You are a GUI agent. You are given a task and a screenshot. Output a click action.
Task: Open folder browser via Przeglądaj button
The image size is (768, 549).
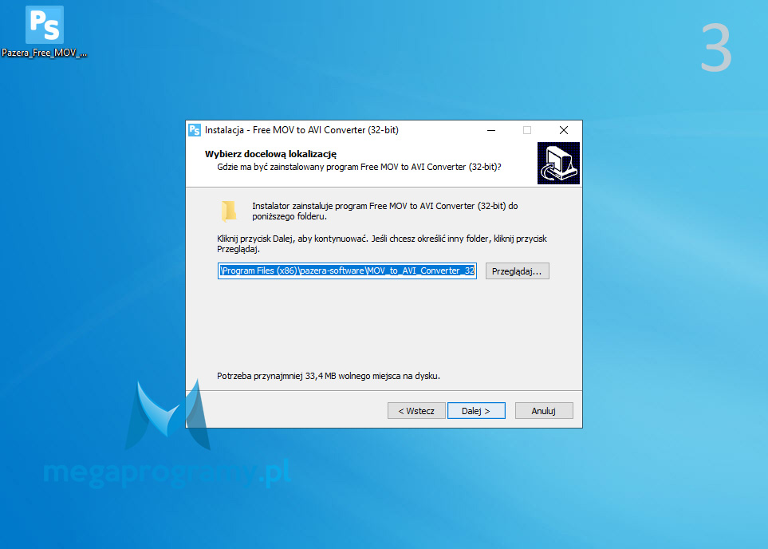tap(518, 271)
